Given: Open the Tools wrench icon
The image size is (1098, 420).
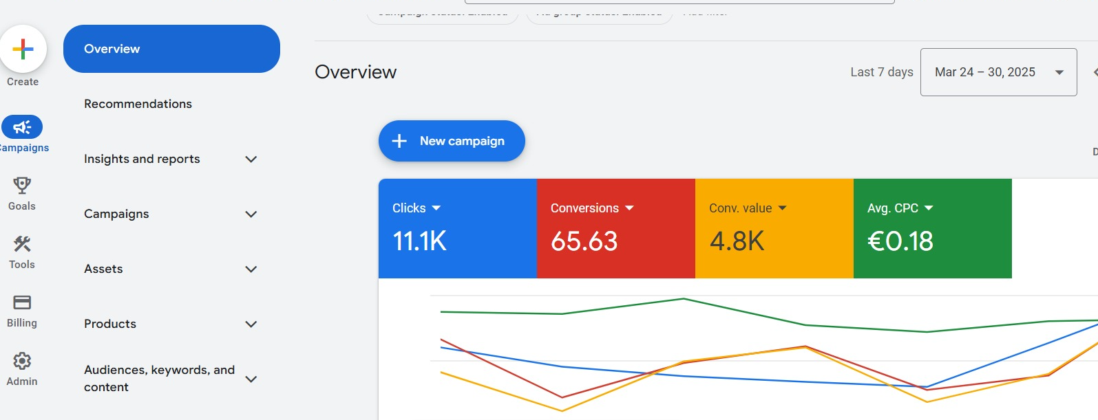Looking at the screenshot, I should click(x=22, y=244).
